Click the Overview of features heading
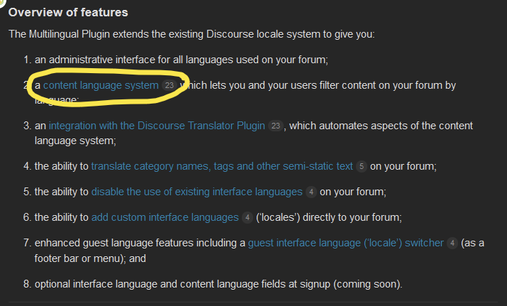507x306 pixels. point(68,12)
